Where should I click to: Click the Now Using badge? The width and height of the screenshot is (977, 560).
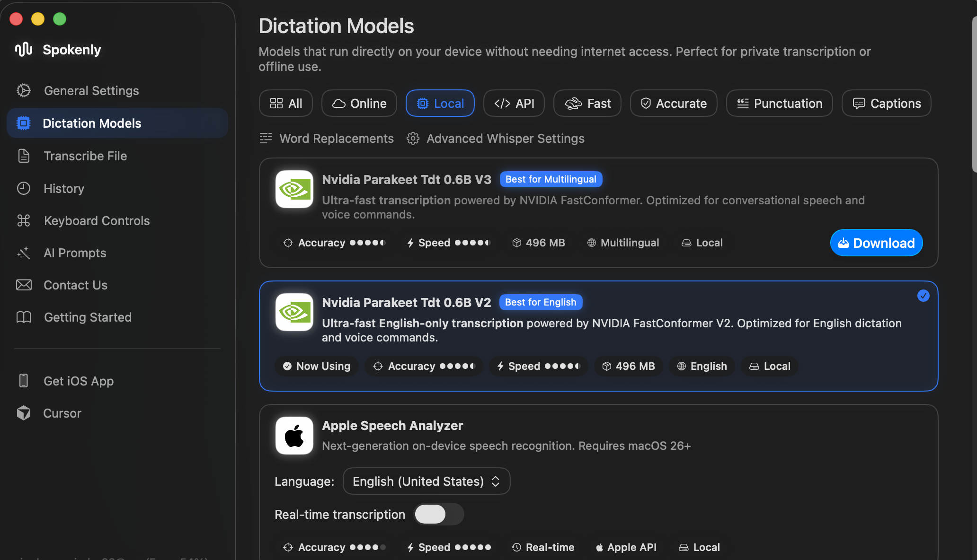coord(317,366)
